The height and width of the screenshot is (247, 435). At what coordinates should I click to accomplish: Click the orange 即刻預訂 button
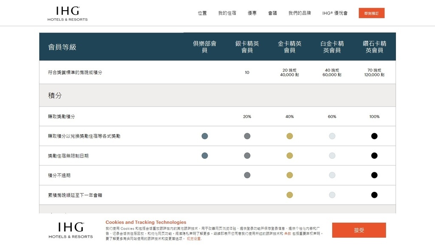click(x=371, y=13)
